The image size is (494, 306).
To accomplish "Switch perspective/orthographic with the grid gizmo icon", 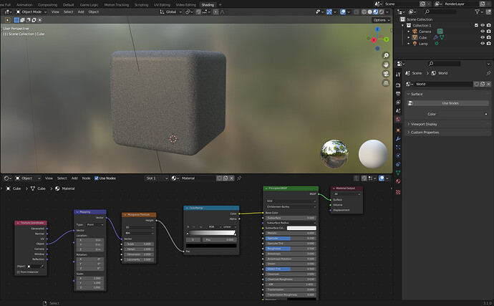I will pyautogui.click(x=386, y=83).
